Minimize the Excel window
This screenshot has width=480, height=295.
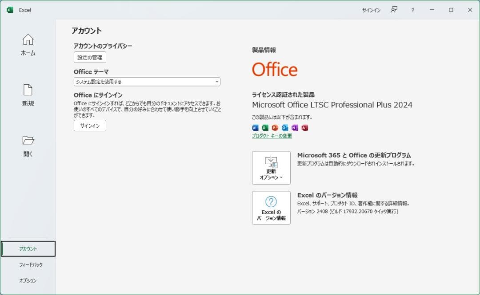pyautogui.click(x=432, y=10)
